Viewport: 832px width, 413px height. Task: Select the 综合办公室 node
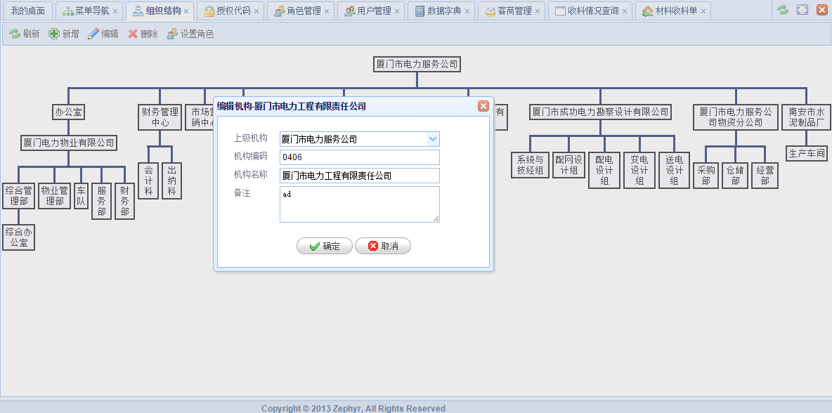click(18, 237)
